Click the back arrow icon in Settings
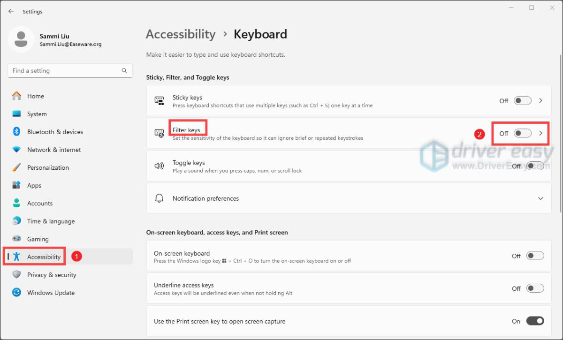Screen dimensions: 563x340 (x=11, y=11)
